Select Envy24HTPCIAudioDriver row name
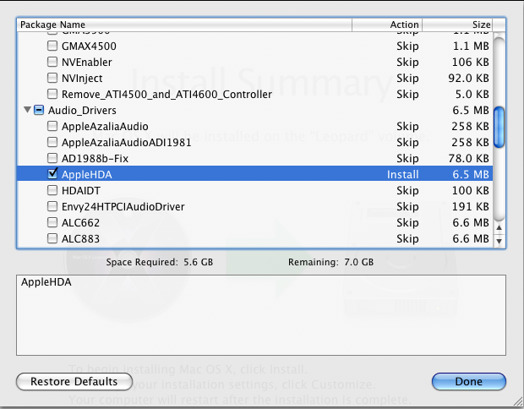Viewport: 524px width, 409px height. 123,206
